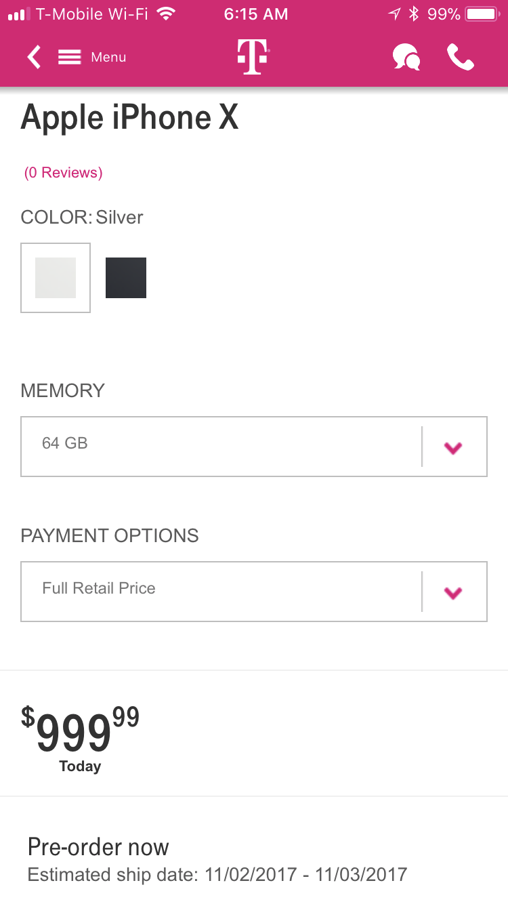The image size is (508, 904).
Task: Select the Silver color swatch
Action: [56, 278]
